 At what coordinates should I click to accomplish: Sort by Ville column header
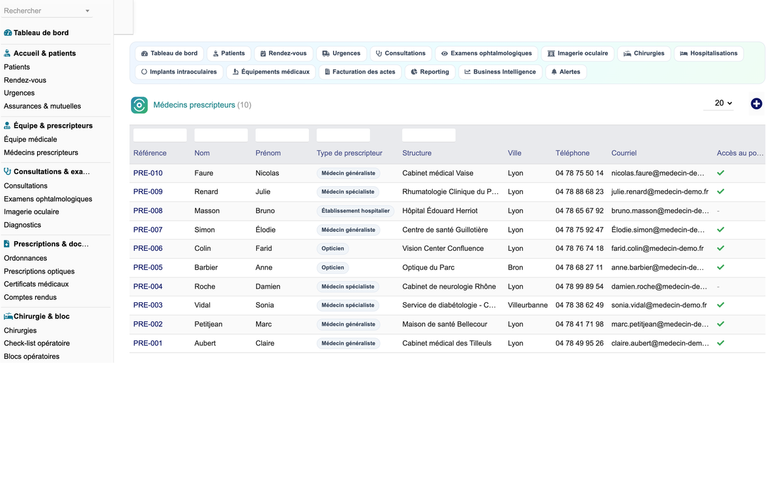point(515,153)
